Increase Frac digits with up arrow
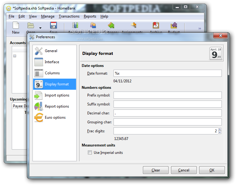The height and width of the screenshot is (185, 236). tap(220, 129)
